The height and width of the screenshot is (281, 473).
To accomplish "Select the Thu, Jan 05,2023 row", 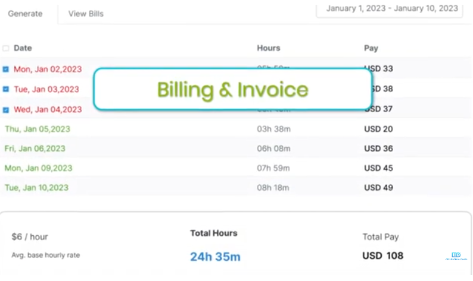I will (x=38, y=129).
